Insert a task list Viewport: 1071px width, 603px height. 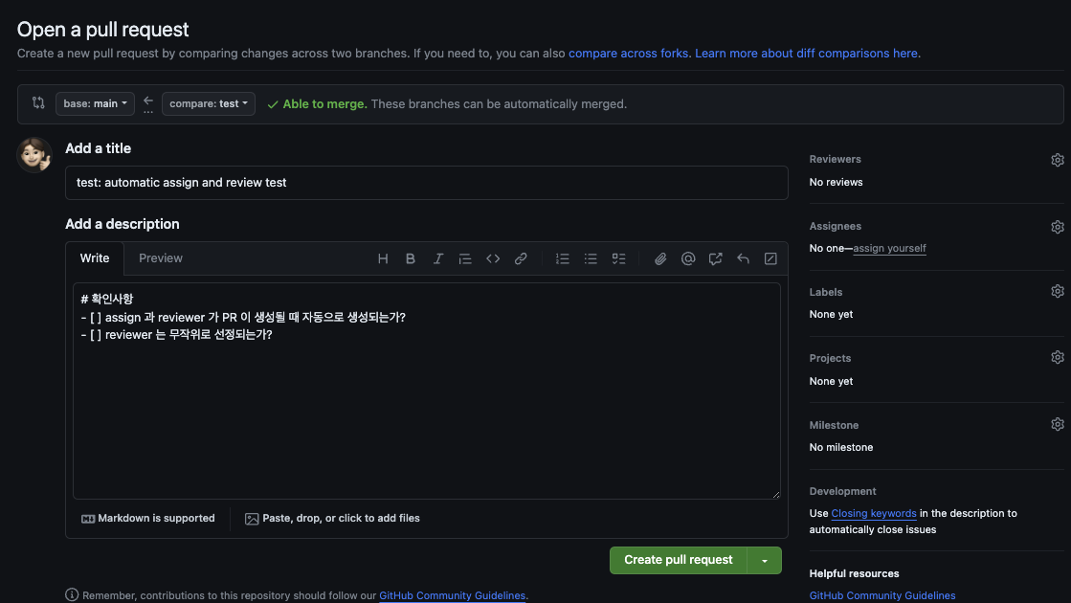pyautogui.click(x=618, y=258)
